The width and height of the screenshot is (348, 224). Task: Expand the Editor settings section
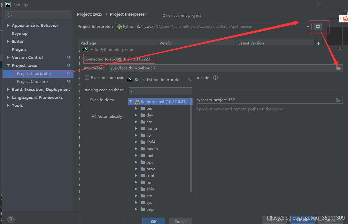(8, 42)
